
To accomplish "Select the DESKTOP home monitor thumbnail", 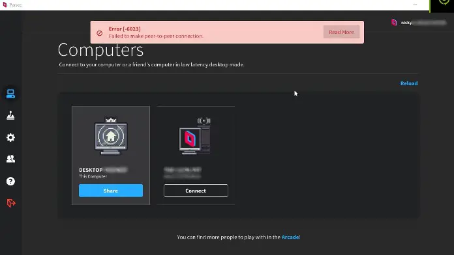I will coord(111,136).
